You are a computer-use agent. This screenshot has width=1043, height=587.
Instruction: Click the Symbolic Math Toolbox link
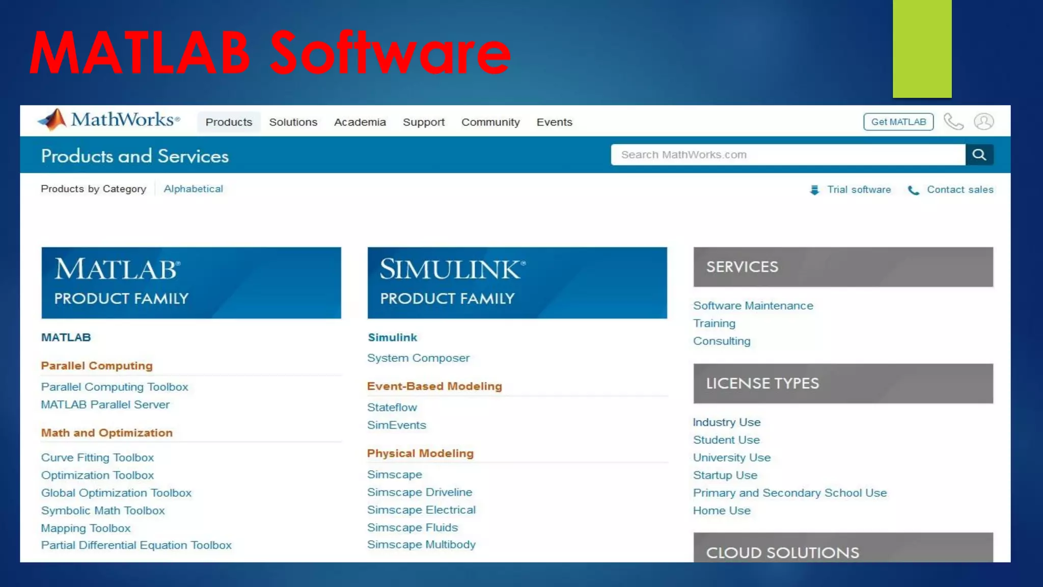point(103,511)
